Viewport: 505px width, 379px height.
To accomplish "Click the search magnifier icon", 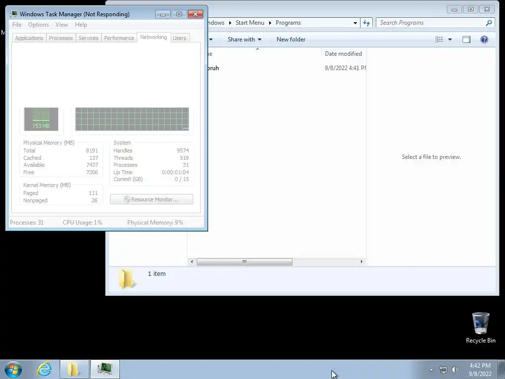I will (x=489, y=23).
